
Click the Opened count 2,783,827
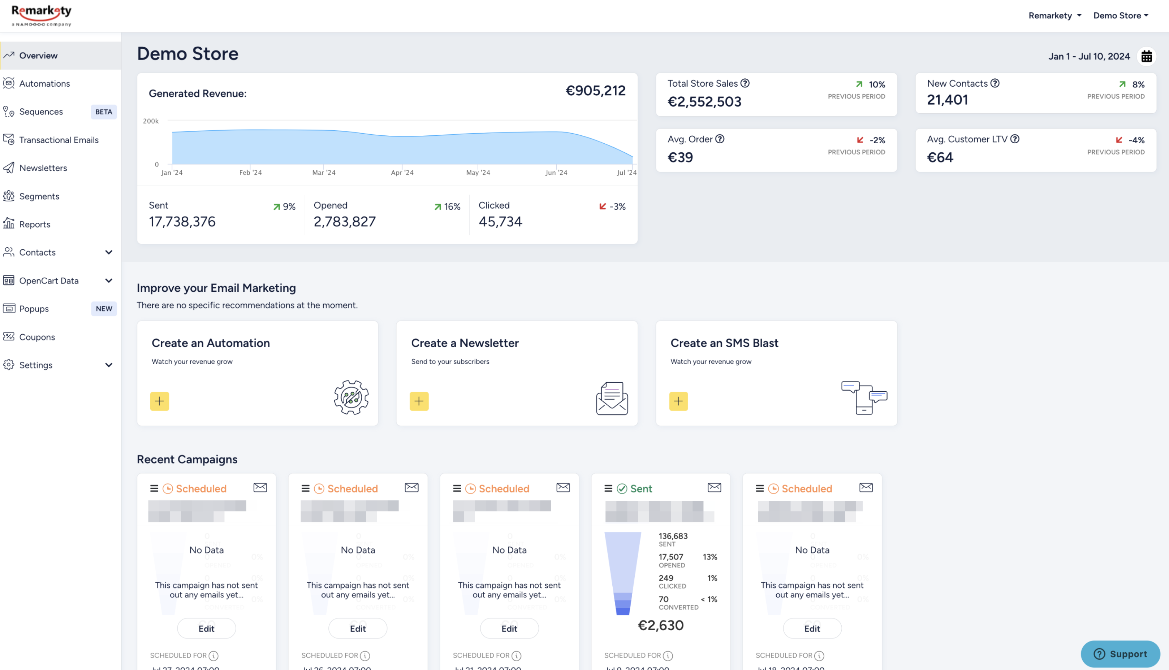(x=345, y=222)
